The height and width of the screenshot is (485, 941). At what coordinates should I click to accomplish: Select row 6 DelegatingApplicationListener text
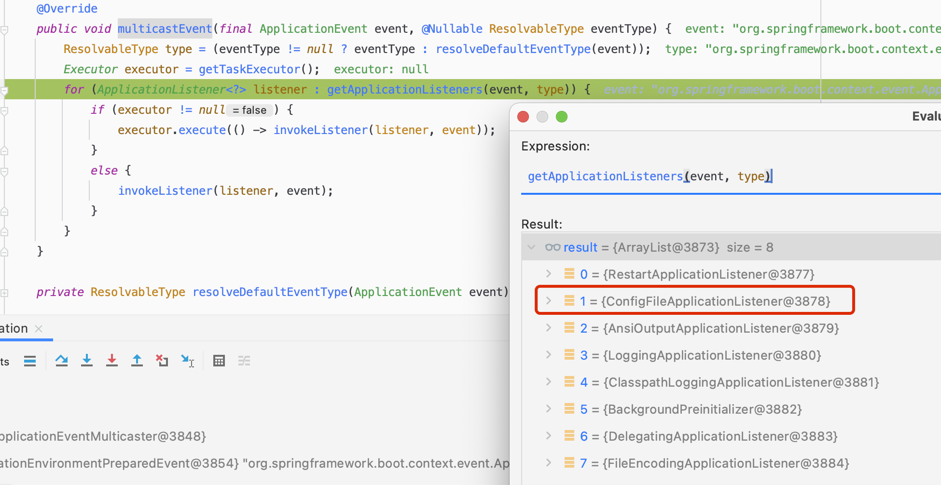click(x=708, y=436)
